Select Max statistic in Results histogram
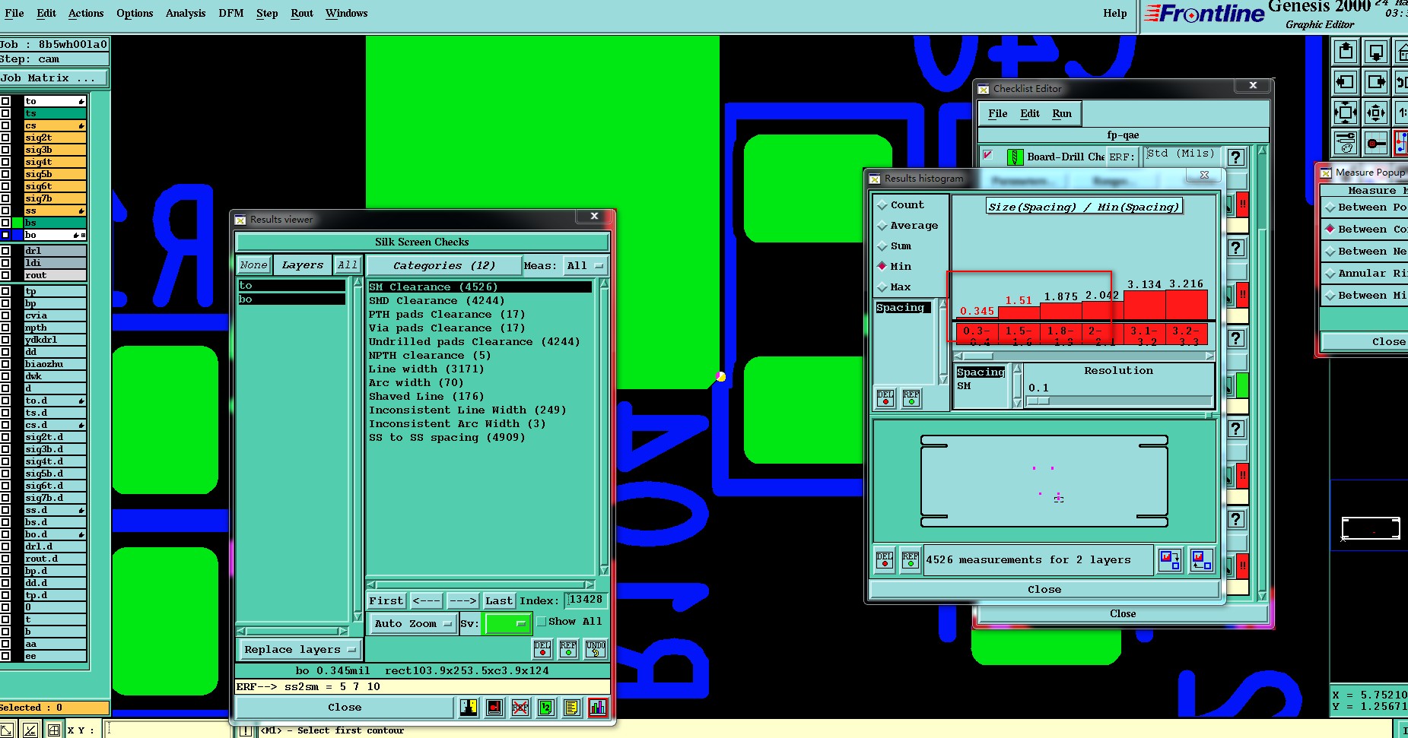Screen dimensions: 1408x738 pos(895,287)
